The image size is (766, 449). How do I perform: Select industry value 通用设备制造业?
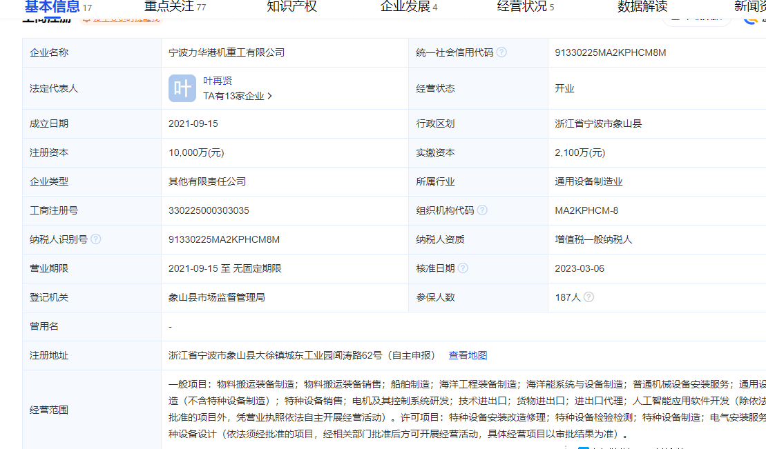tap(588, 181)
